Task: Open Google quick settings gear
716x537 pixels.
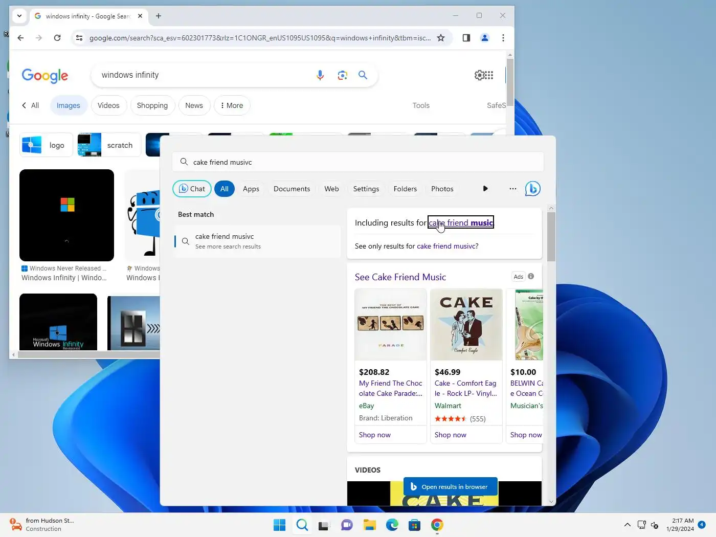Action: (479, 75)
